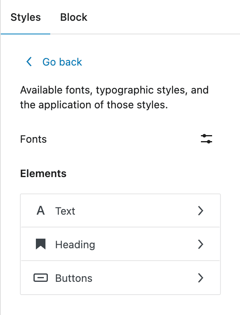Click the Buttons element rectangle icon
The image size is (240, 315).
click(41, 278)
